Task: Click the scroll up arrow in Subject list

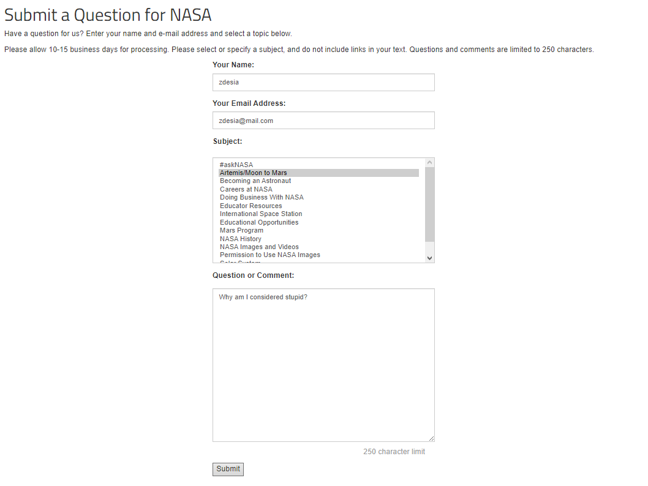Action: click(x=429, y=163)
